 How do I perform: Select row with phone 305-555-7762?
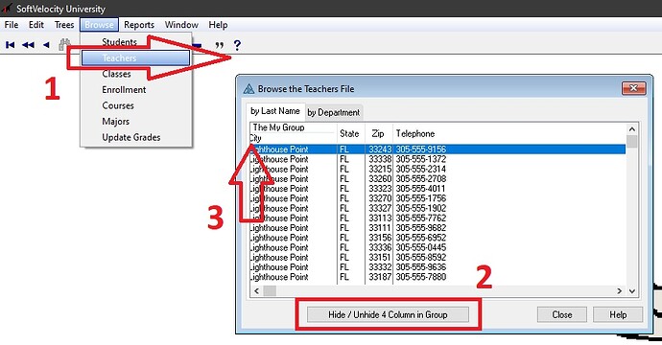click(x=437, y=218)
